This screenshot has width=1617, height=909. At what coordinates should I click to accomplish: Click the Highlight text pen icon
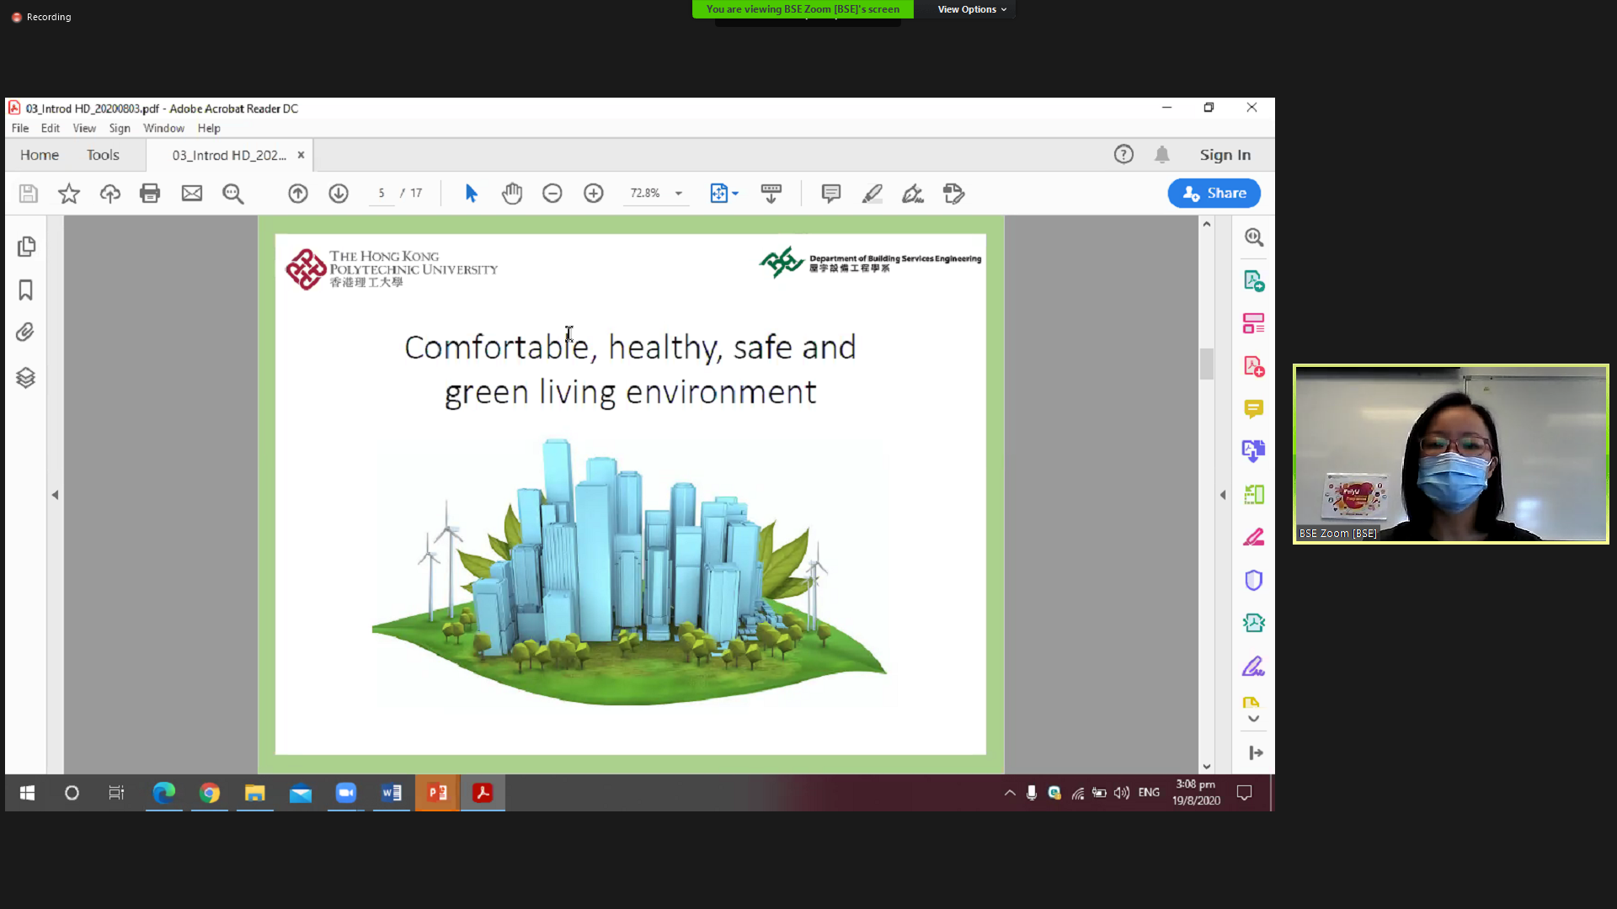872,194
